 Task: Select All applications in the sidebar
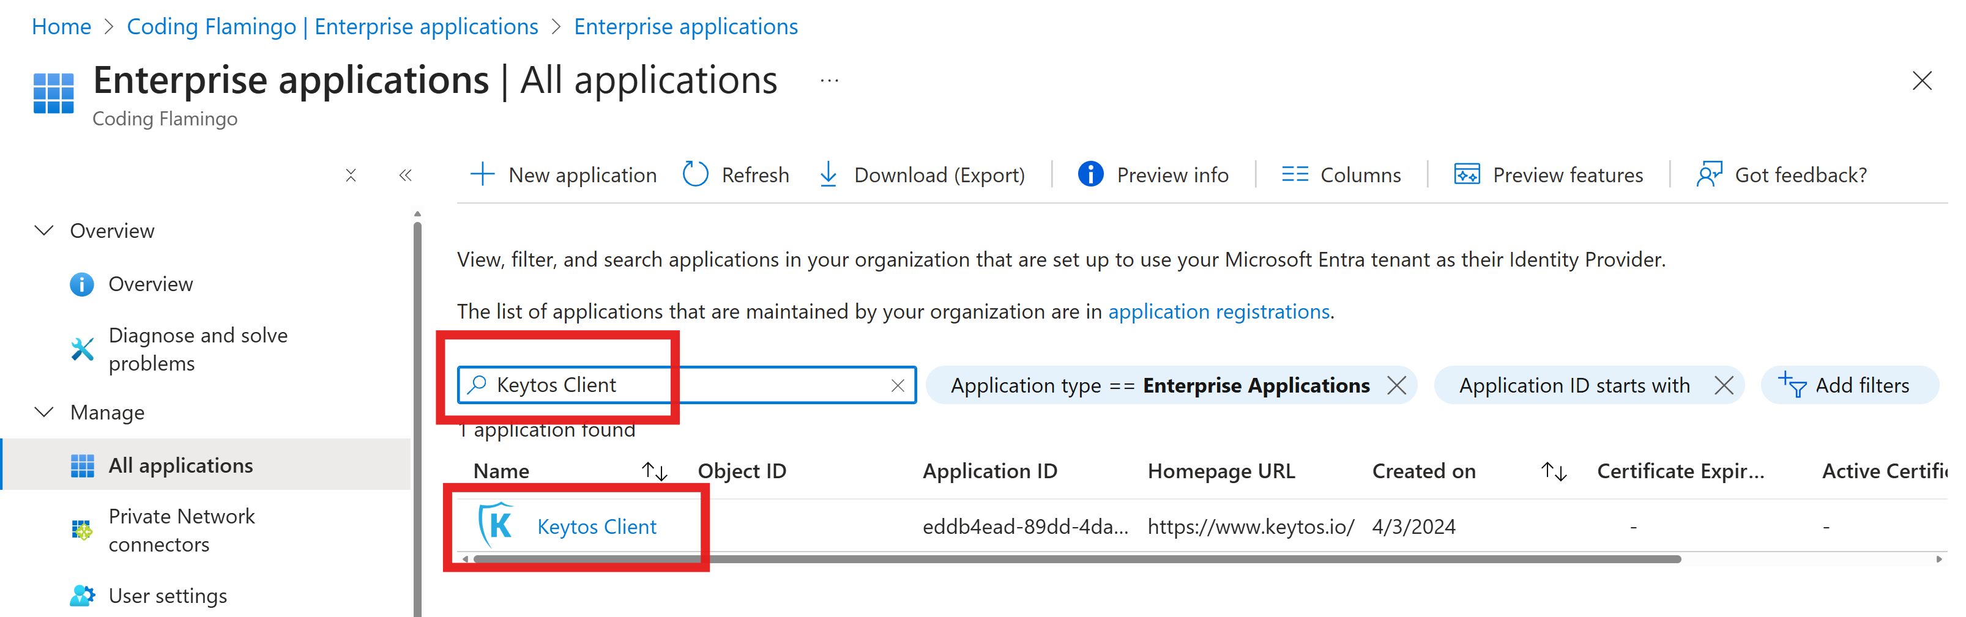pos(181,465)
